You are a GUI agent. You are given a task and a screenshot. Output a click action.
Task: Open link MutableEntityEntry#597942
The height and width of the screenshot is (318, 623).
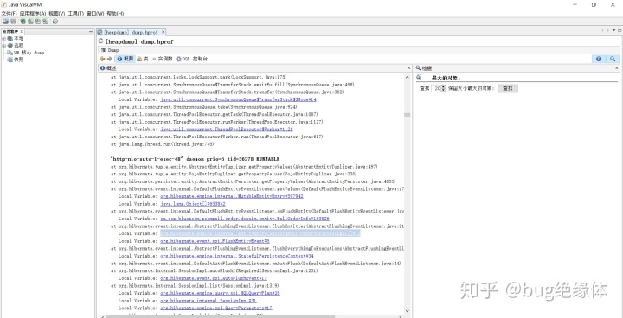(x=232, y=196)
